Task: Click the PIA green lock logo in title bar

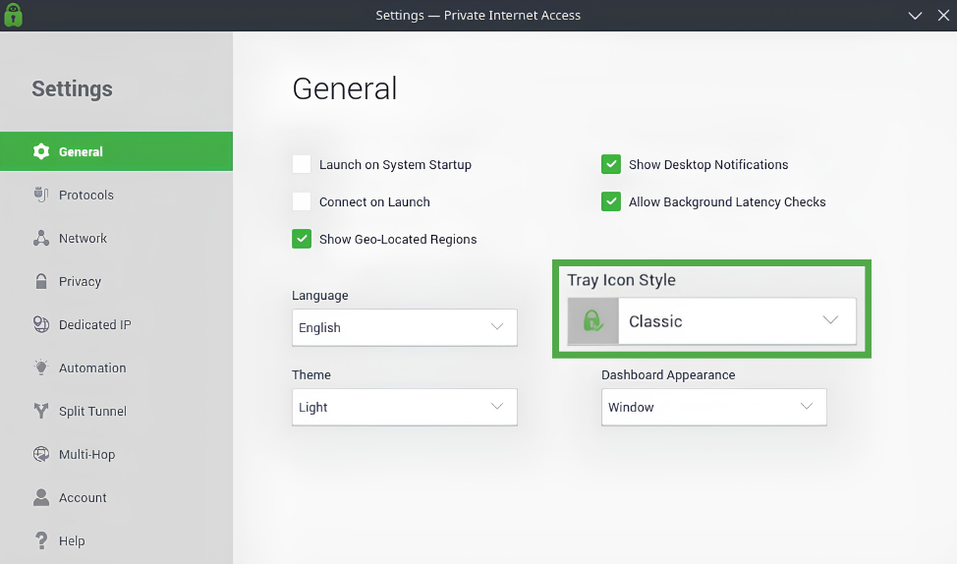Action: point(13,16)
